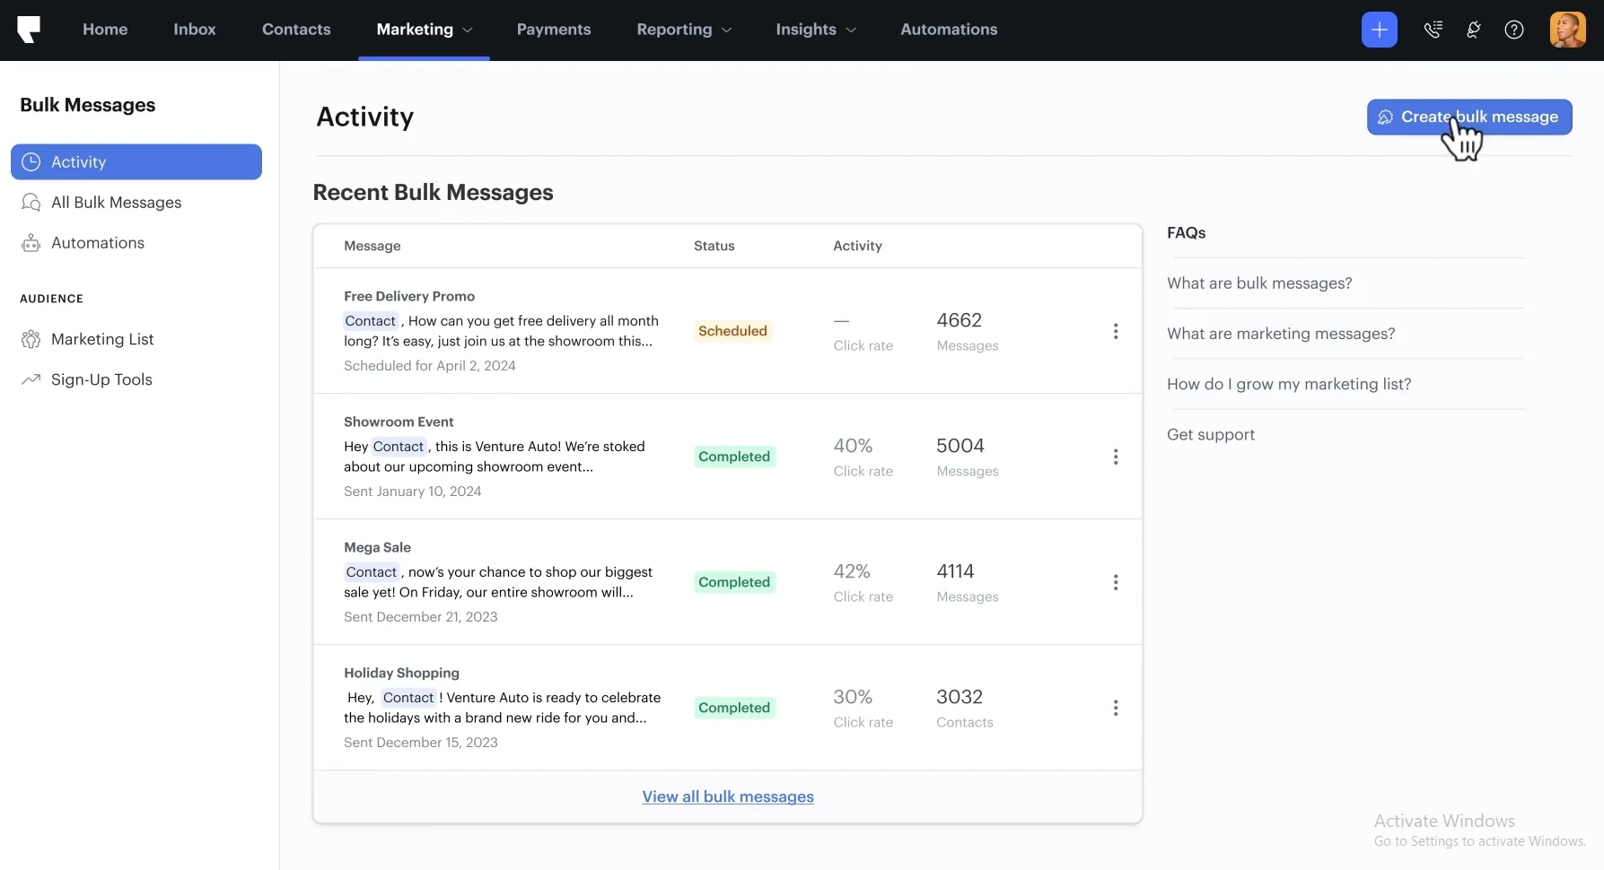Open three-dot menu for Holiday Shopping

pos(1115,708)
